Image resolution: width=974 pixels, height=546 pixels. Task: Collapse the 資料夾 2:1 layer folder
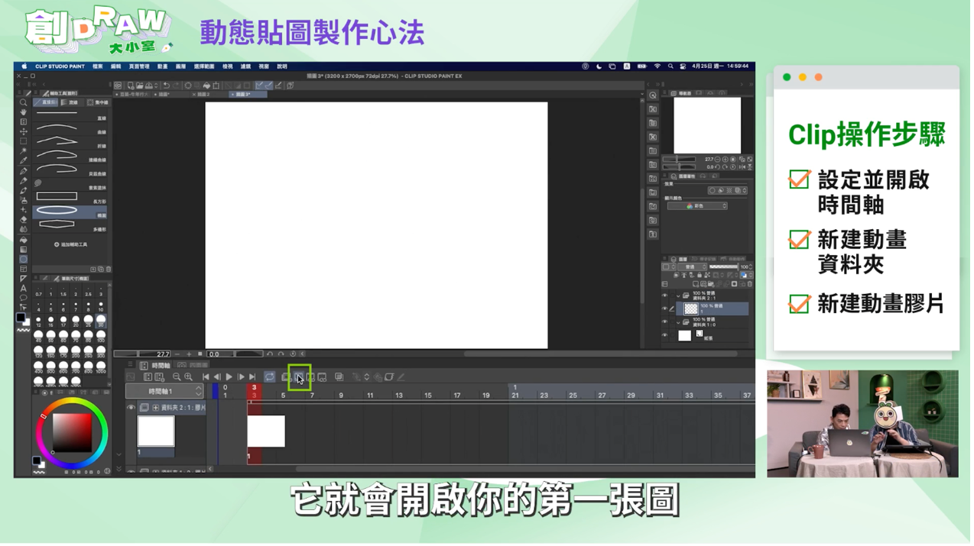[678, 296]
